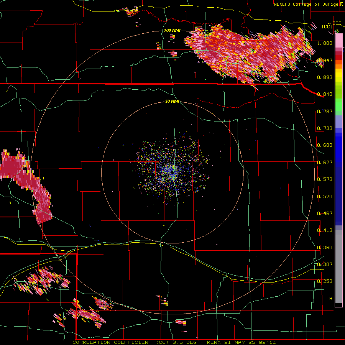The height and width of the screenshot is (345, 345).
Task: Pick the light pink color bar segment
Action: [x=338, y=41]
